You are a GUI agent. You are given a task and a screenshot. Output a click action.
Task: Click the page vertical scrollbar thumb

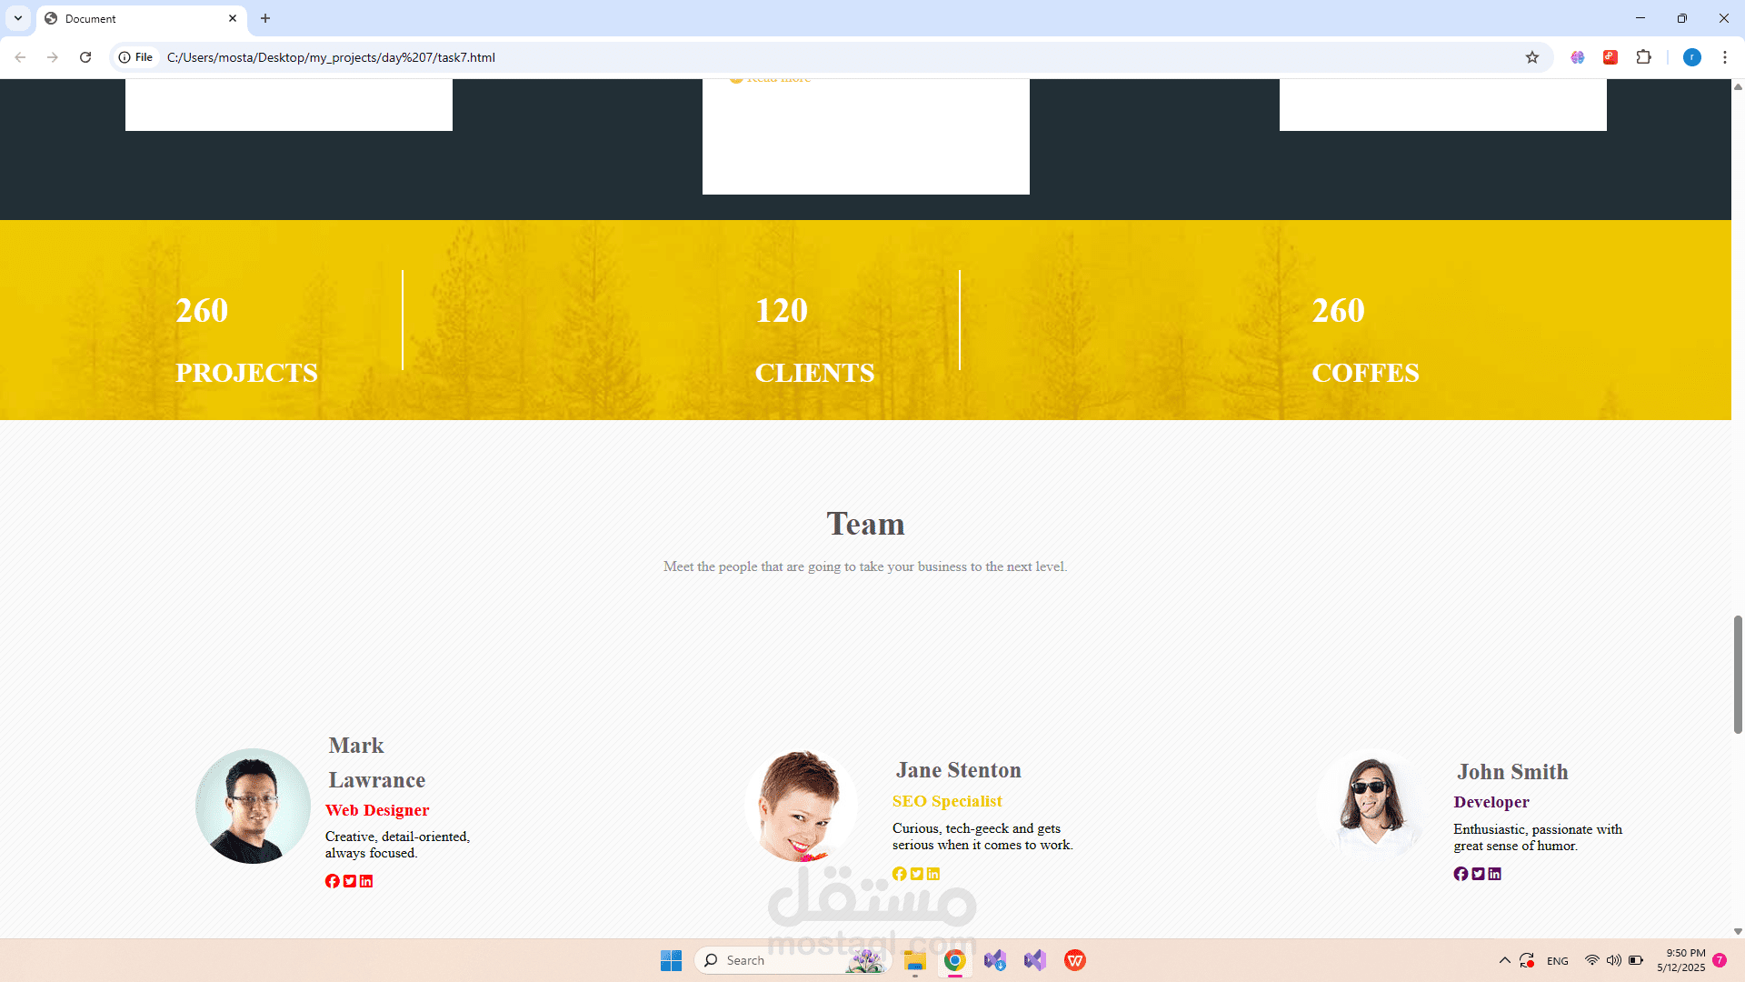(x=1738, y=674)
